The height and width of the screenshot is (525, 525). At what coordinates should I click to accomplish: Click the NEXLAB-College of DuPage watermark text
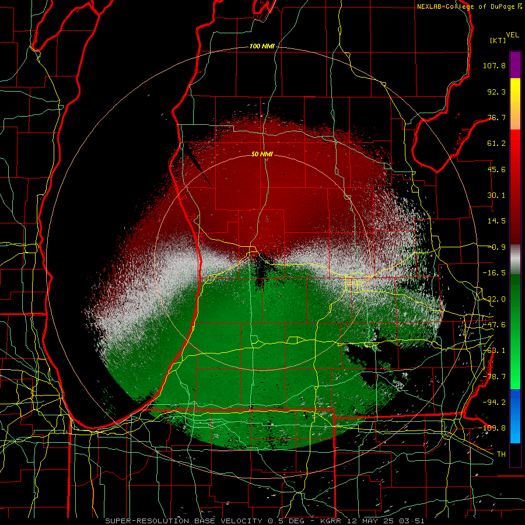[x=469, y=6]
